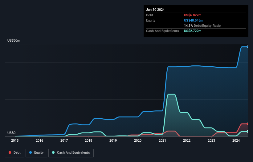Click the teal Cash And Equivalents legend dot
Image resolution: width=253 pixels, height=162 pixels.
(x=53, y=152)
